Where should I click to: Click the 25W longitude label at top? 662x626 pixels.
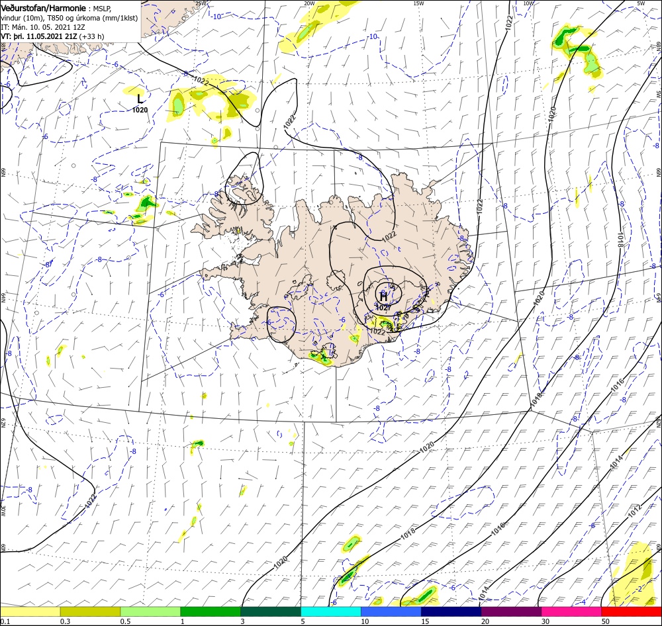(201, 3)
